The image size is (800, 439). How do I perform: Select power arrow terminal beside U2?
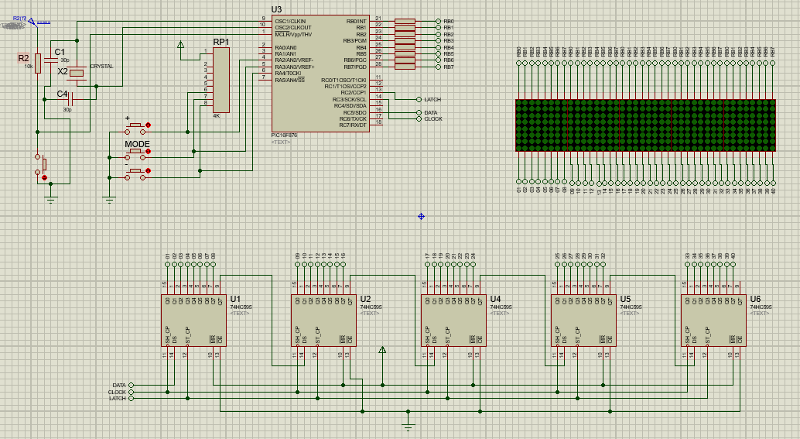(x=382, y=350)
